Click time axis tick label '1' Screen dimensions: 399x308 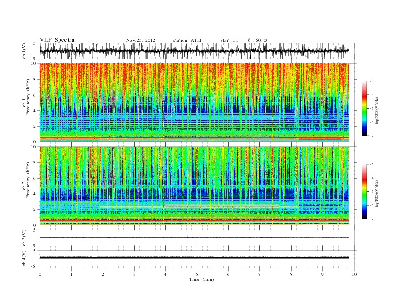[71, 274]
